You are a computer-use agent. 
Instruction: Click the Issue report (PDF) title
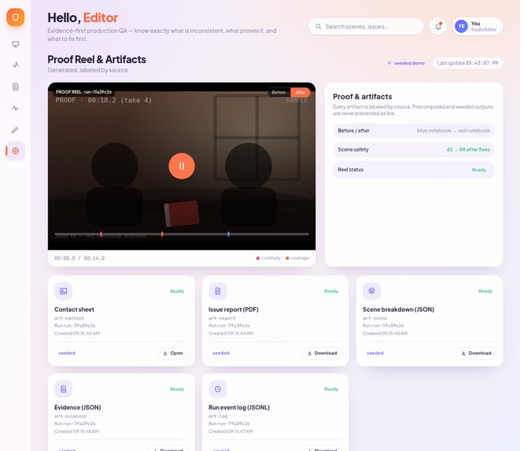[233, 309]
